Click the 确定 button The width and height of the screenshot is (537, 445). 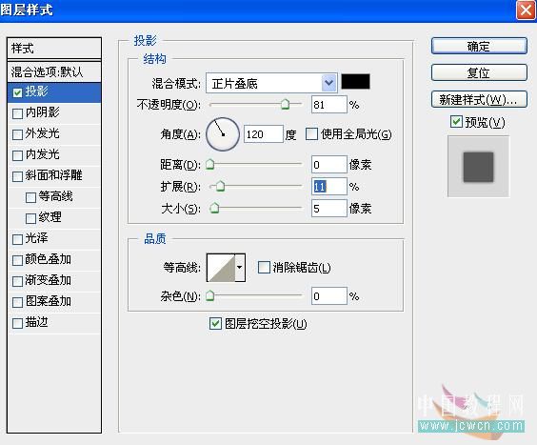tap(479, 46)
